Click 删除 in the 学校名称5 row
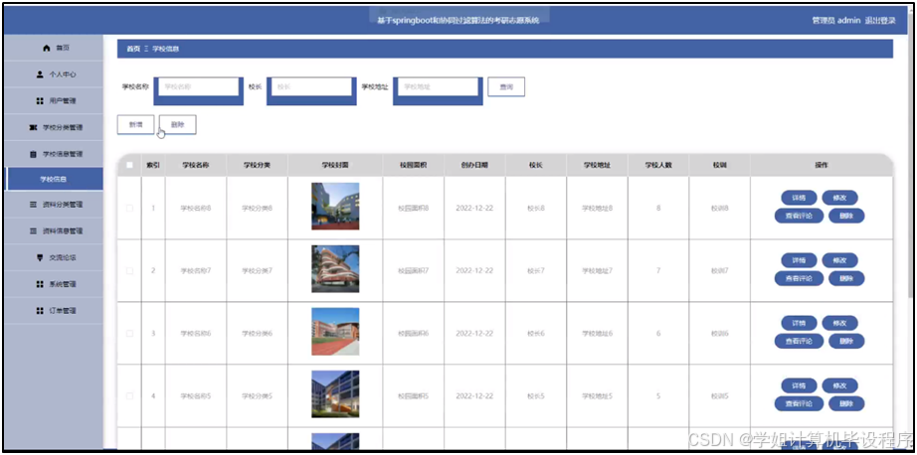The height and width of the screenshot is (455, 917). tap(846, 403)
